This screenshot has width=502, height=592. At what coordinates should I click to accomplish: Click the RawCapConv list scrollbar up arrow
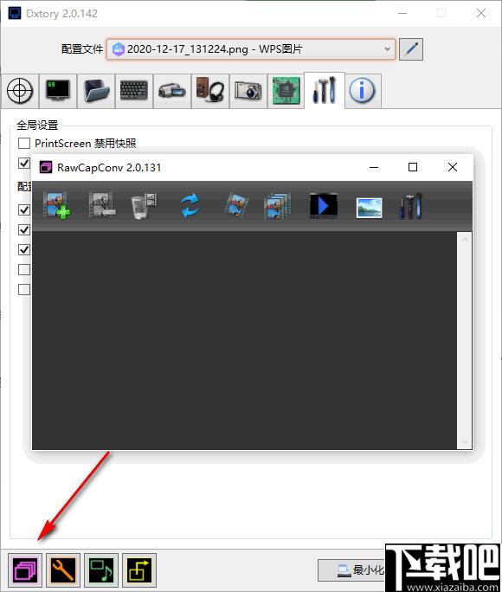tap(465, 240)
